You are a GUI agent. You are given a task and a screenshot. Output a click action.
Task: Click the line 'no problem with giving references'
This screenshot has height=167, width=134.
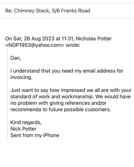tap(58, 103)
